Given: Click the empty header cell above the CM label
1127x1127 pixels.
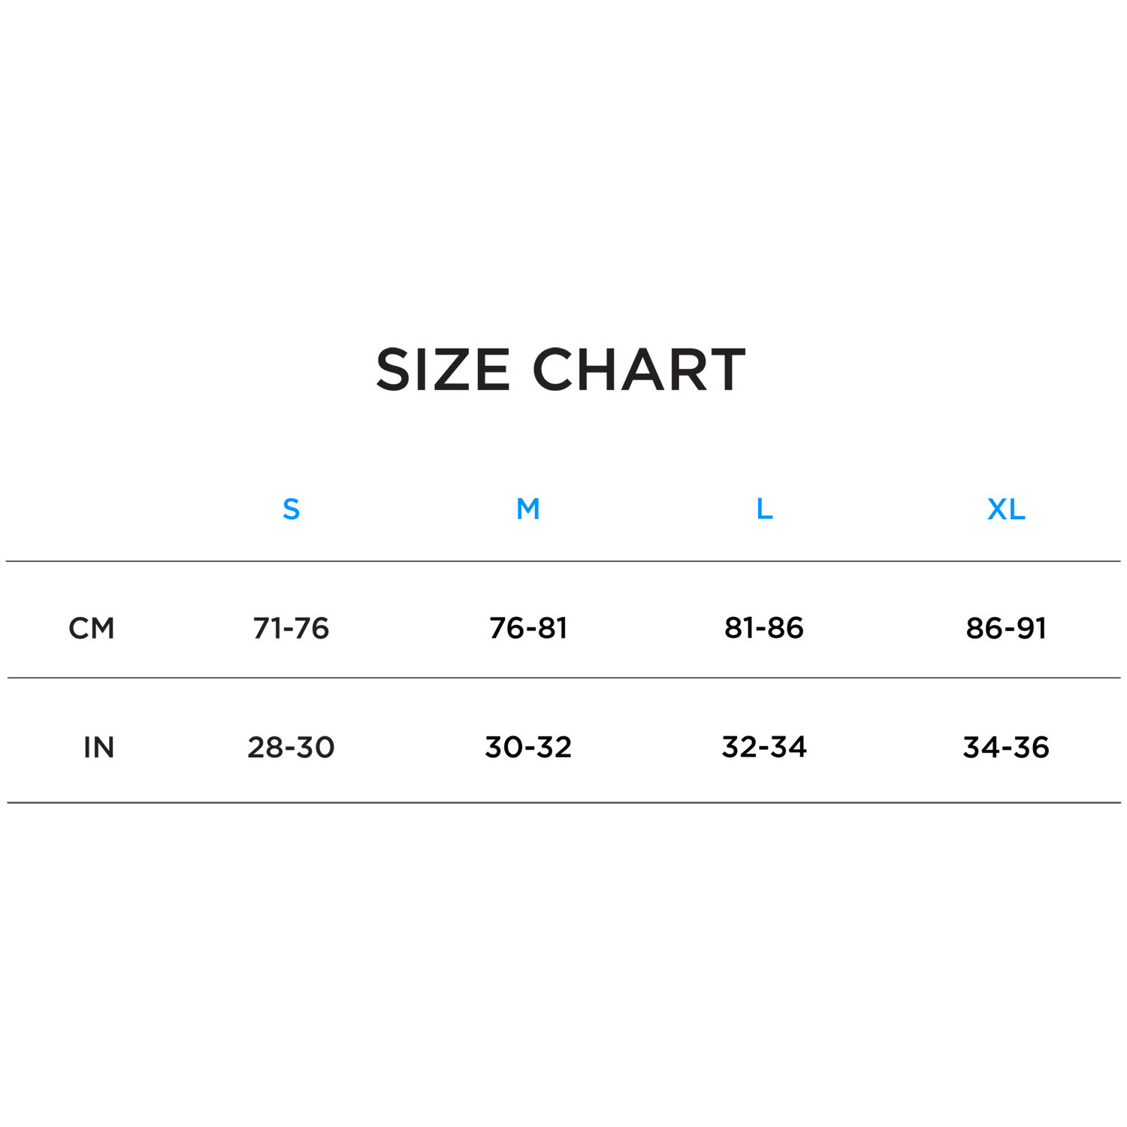Looking at the screenshot, I should pos(92,509).
